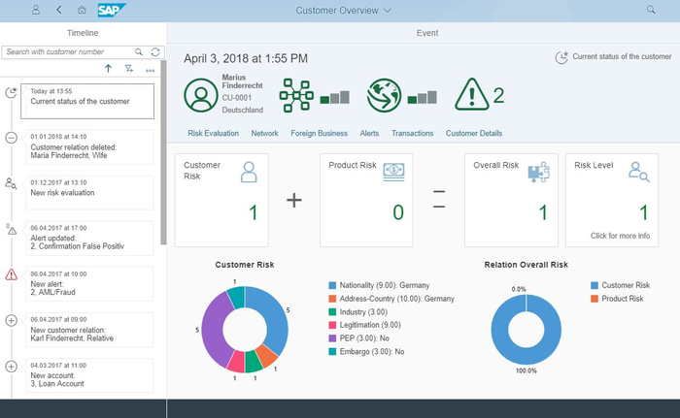
Task: Open search with the header magnifier icon
Action: tap(651, 10)
